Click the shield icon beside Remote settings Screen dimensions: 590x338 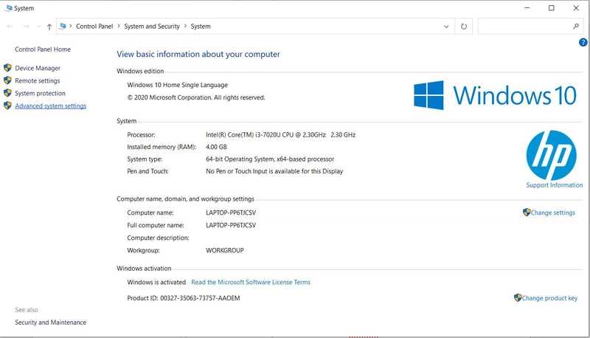tap(7, 80)
